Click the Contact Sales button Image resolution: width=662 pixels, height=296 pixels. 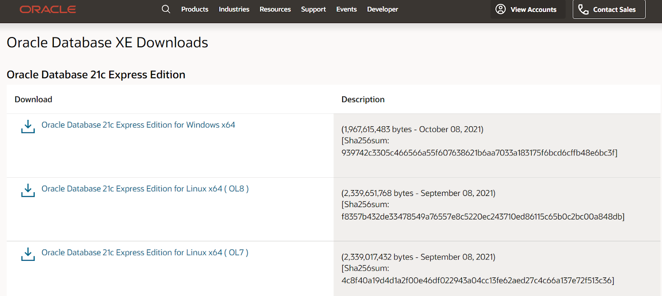(609, 9)
